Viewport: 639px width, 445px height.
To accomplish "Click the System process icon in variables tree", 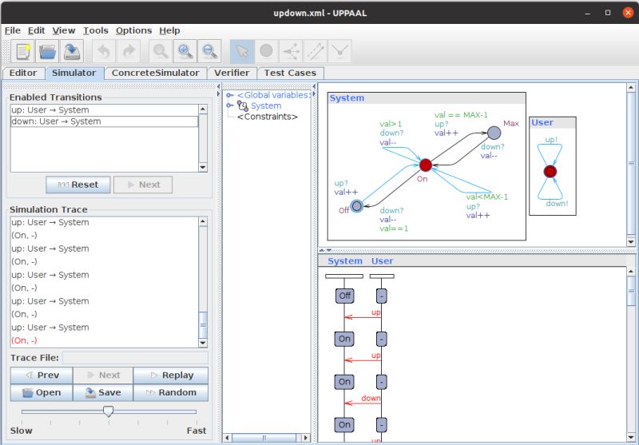I will 243,106.
